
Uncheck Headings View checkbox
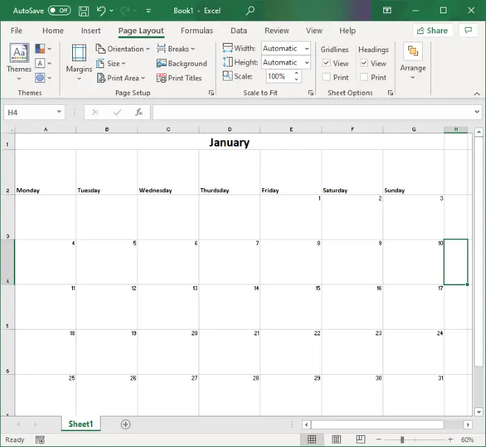[x=364, y=63]
